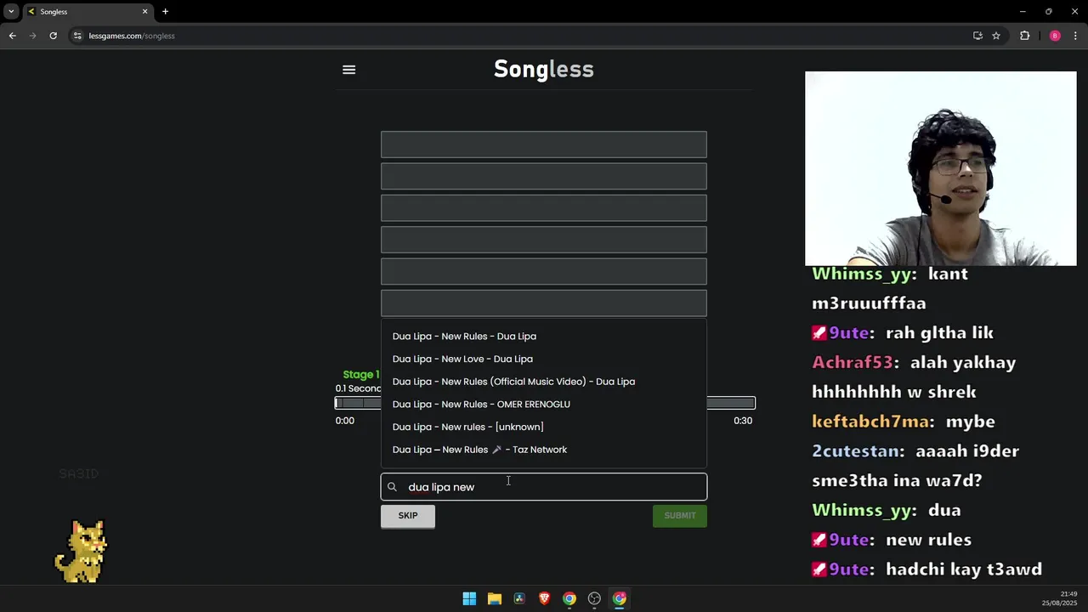Click chat username 'Achraf53'
This screenshot has height=612, width=1088.
coord(853,362)
